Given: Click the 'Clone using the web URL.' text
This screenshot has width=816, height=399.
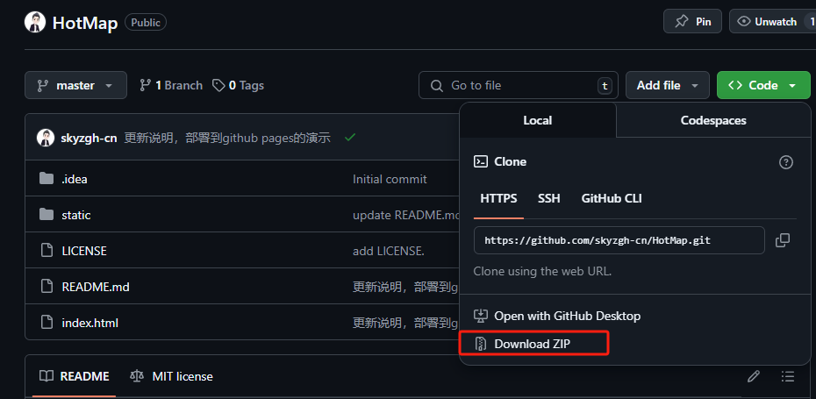Looking at the screenshot, I should (542, 271).
